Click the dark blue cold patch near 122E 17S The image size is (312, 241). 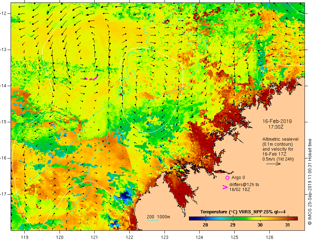click(125, 196)
